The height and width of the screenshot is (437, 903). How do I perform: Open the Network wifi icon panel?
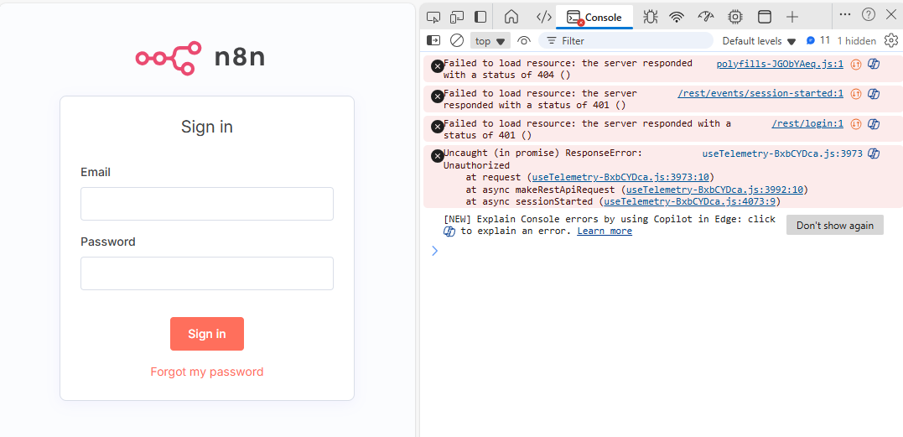click(x=677, y=17)
